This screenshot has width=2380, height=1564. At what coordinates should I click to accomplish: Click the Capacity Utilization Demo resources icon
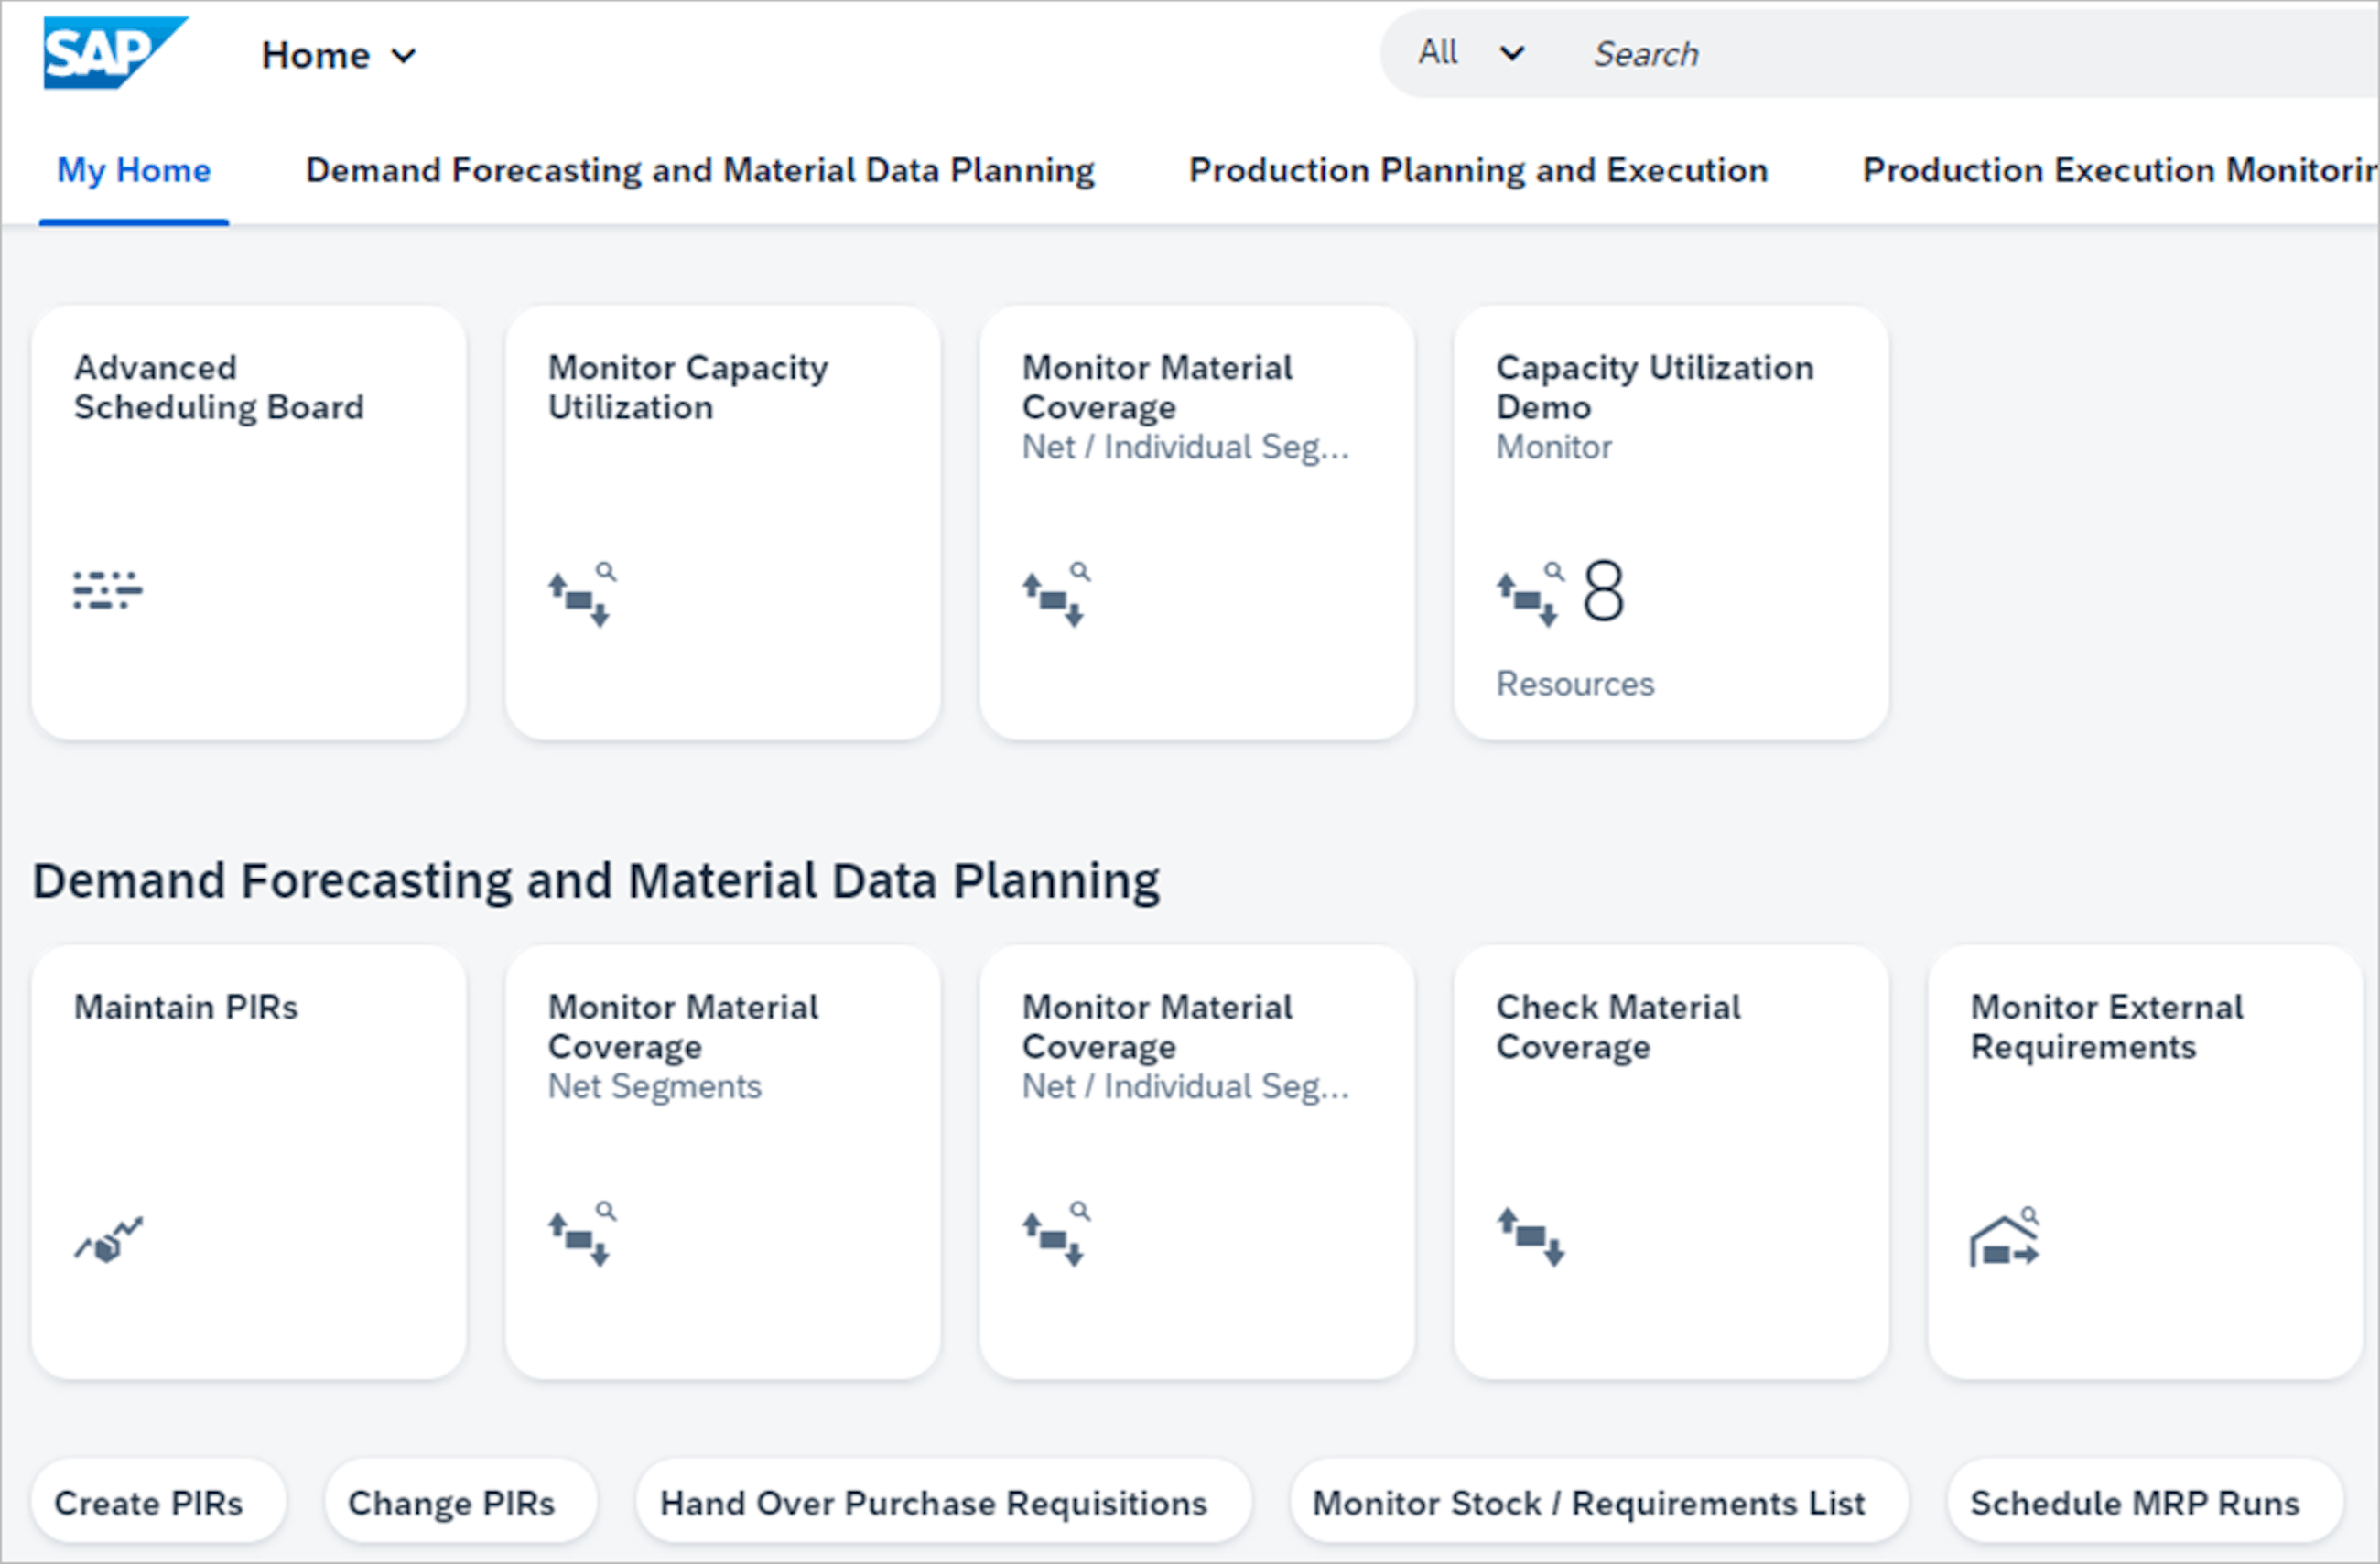point(1529,595)
